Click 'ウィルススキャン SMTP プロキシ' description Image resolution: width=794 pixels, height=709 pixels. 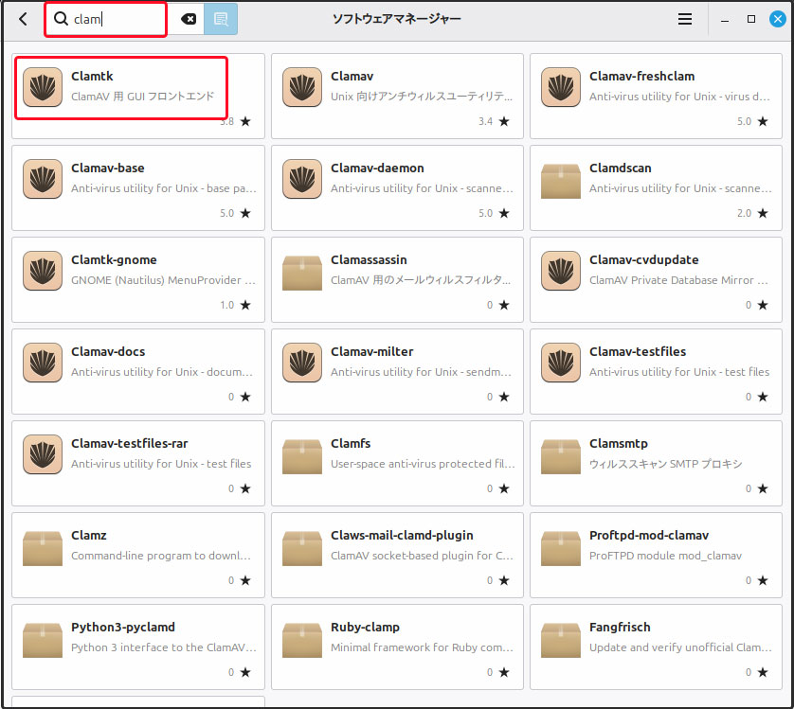tap(666, 464)
